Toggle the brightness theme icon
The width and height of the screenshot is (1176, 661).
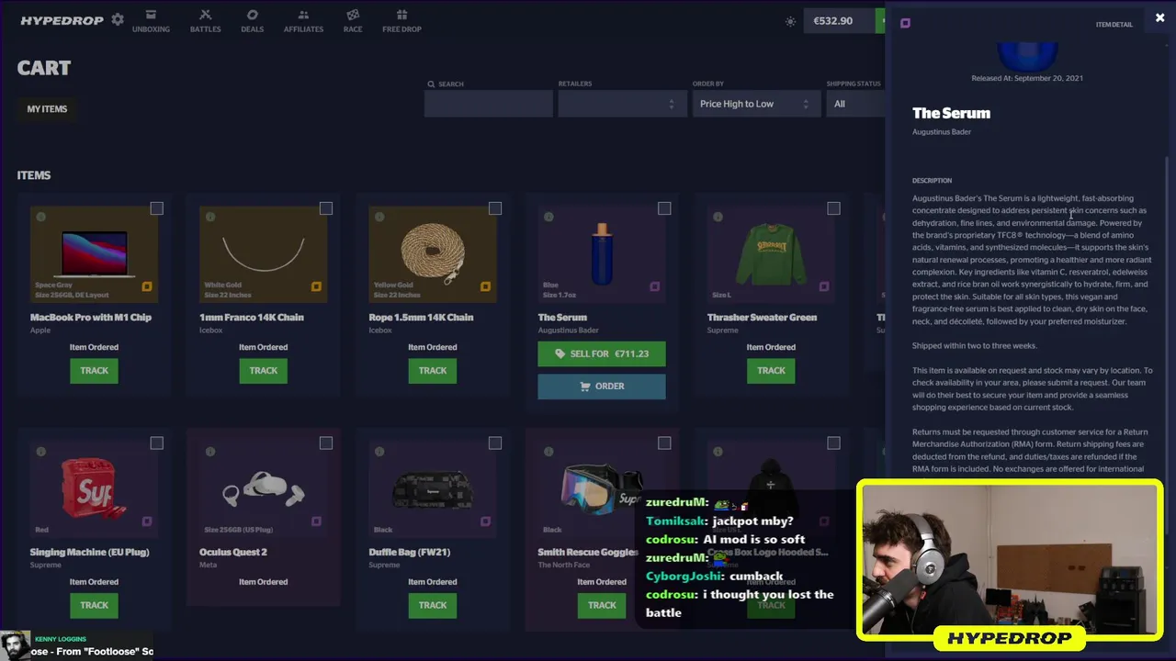click(790, 21)
